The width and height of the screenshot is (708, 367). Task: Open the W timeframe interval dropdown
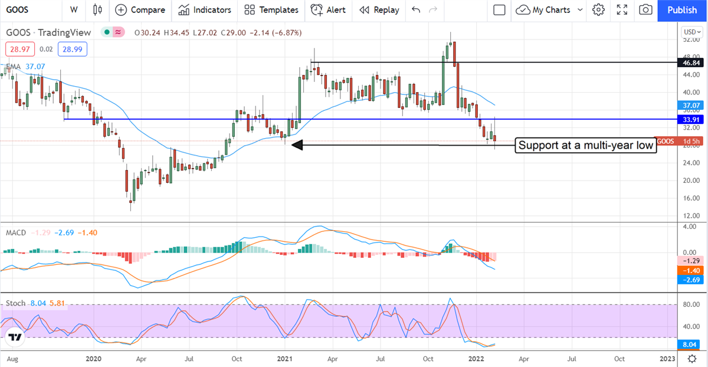click(x=73, y=10)
